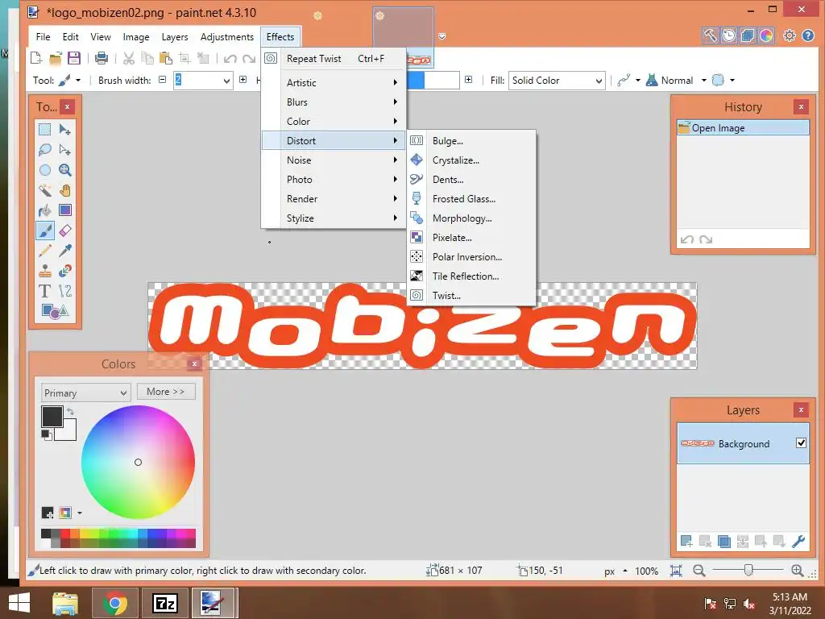
Task: Open the Brush width dropdown
Action: [x=226, y=81]
